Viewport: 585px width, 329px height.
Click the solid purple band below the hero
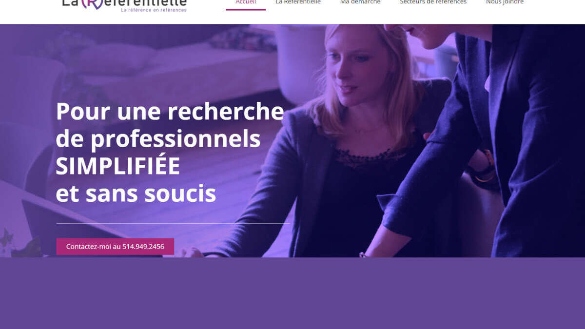point(292,293)
